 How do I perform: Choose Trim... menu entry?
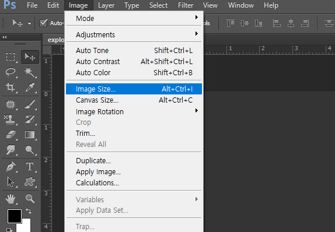coord(134,133)
